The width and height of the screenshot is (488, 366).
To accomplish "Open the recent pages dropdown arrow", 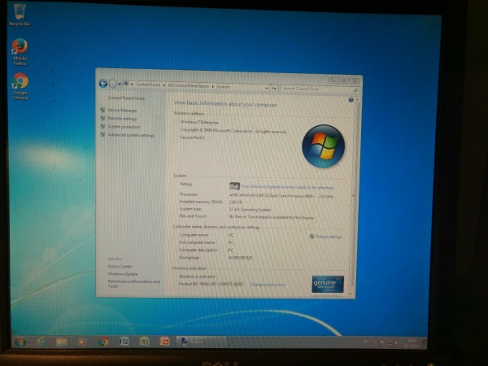I will pyautogui.click(x=120, y=84).
